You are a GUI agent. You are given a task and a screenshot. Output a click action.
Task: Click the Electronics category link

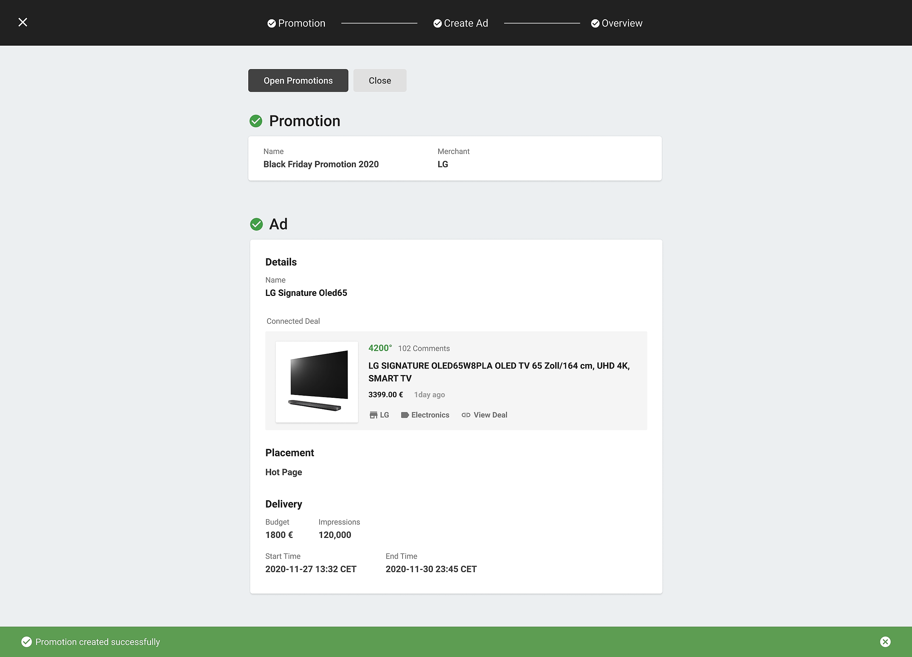coord(430,415)
